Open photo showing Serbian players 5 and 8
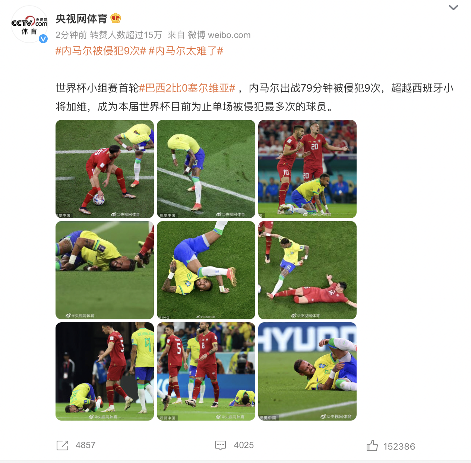471x463 pixels. (x=206, y=371)
